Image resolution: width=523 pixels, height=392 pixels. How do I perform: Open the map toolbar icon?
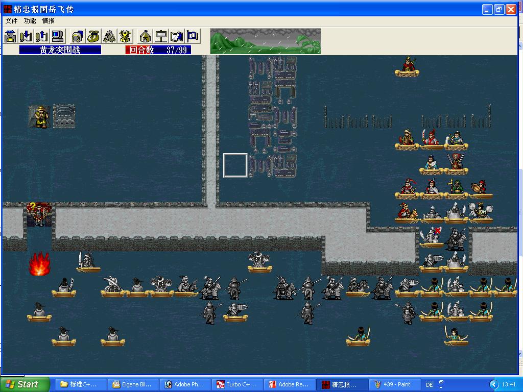click(x=177, y=36)
